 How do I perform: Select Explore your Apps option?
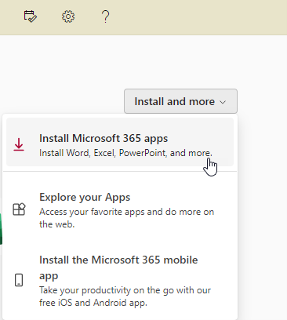[x=120, y=209]
